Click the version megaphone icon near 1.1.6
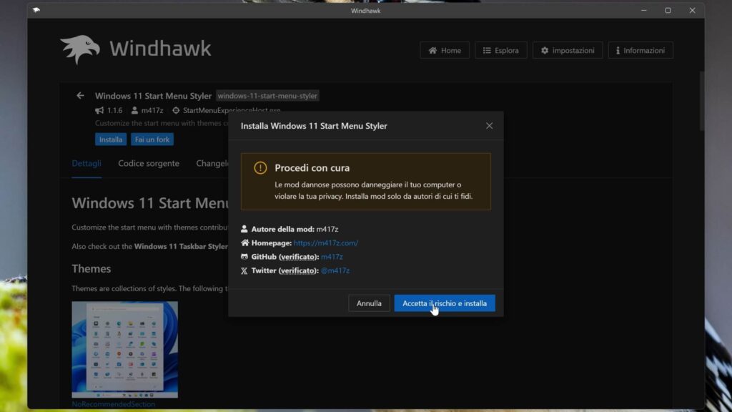The height and width of the screenshot is (412, 732). 99,110
